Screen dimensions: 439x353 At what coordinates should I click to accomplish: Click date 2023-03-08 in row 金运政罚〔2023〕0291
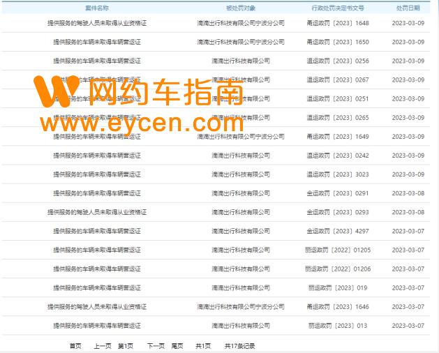click(x=408, y=193)
